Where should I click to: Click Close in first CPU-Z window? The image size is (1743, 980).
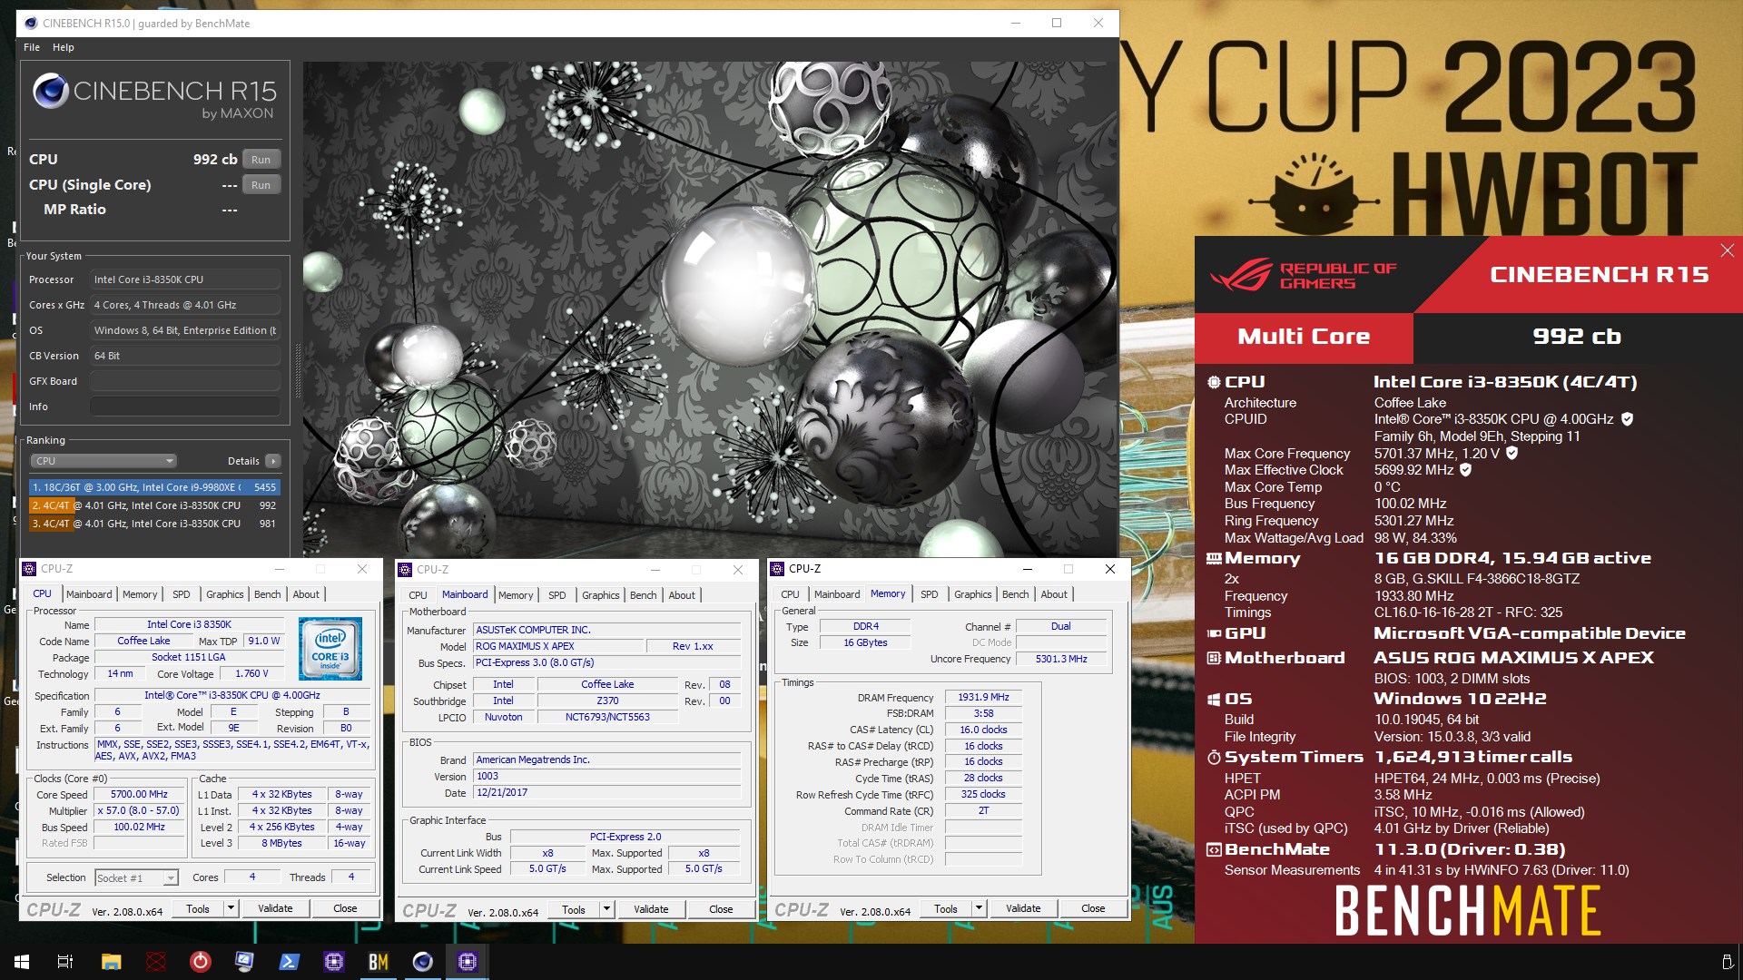345,908
